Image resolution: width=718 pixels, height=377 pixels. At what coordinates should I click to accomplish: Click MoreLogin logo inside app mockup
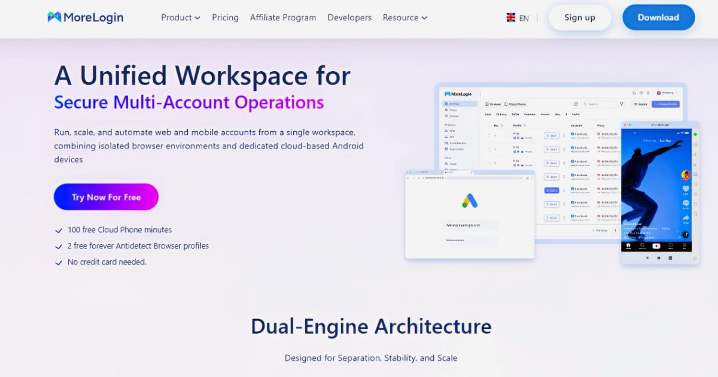458,94
